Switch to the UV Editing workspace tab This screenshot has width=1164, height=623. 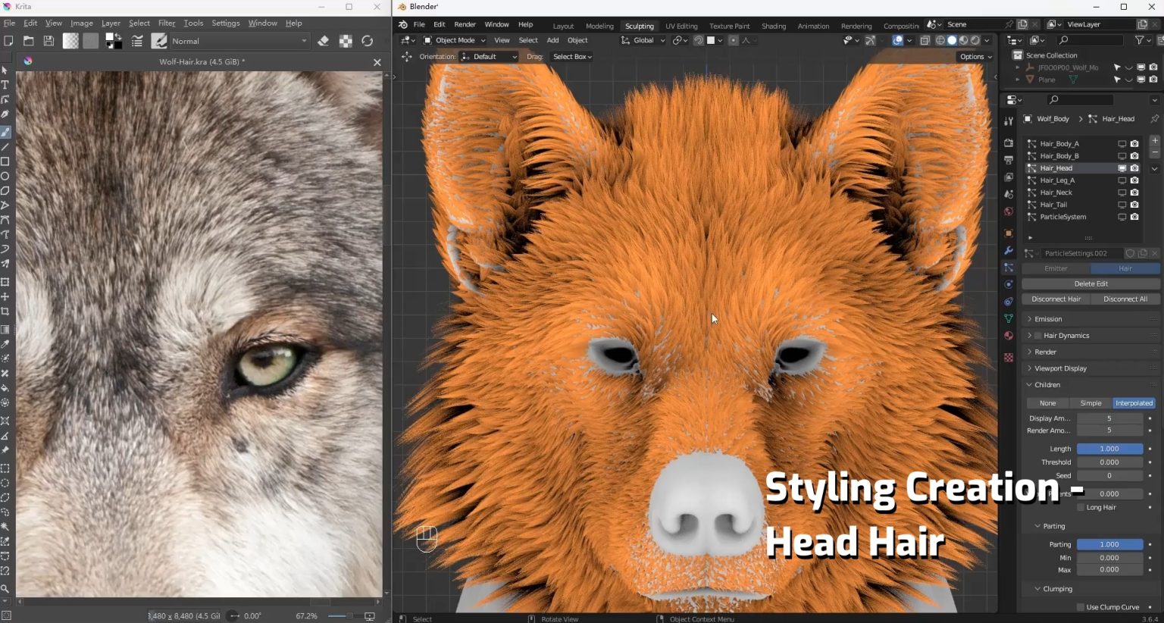click(x=681, y=25)
